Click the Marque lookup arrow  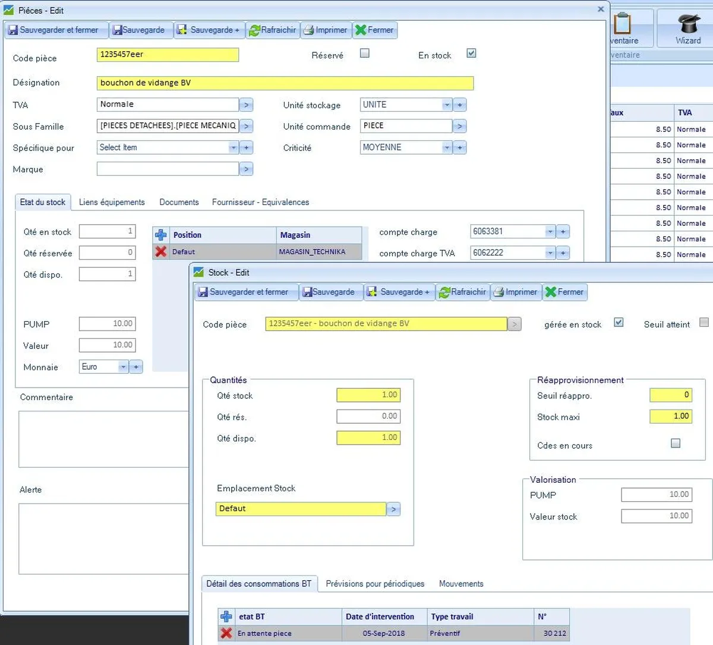(x=247, y=169)
